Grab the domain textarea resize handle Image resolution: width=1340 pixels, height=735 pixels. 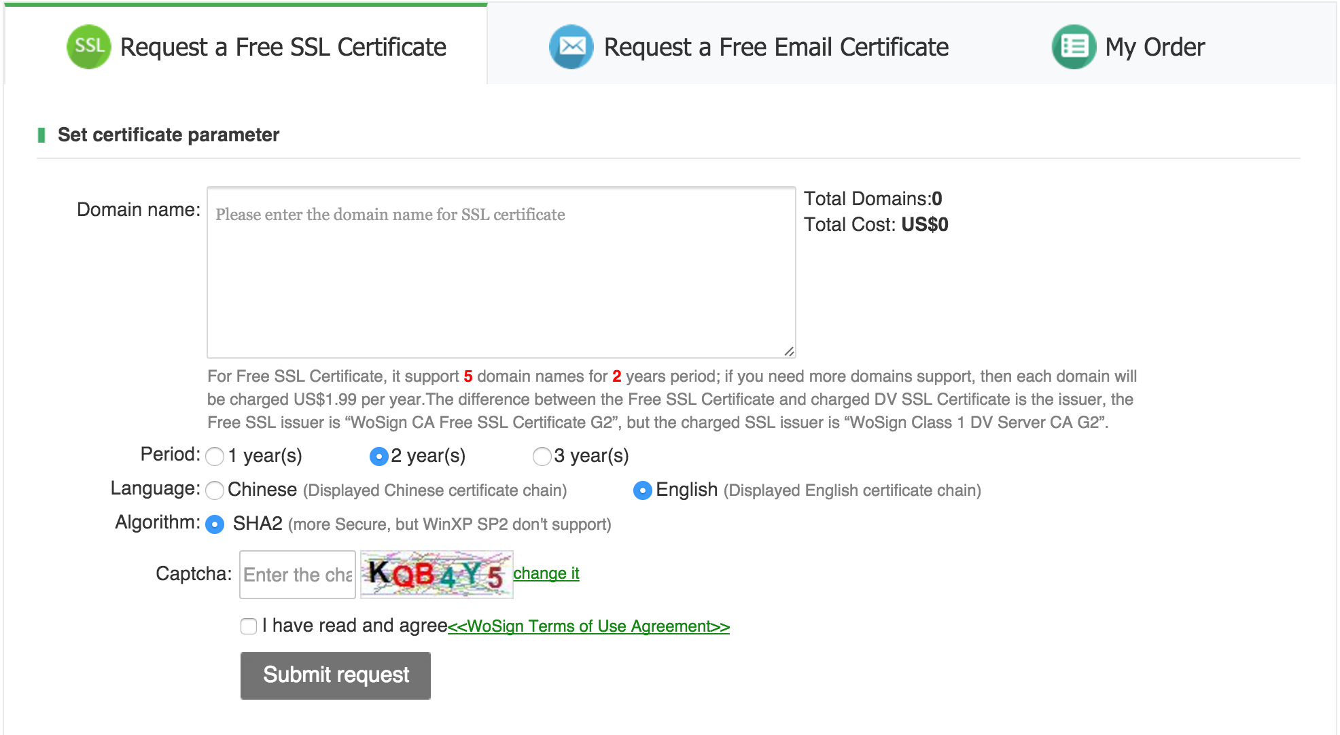click(789, 351)
